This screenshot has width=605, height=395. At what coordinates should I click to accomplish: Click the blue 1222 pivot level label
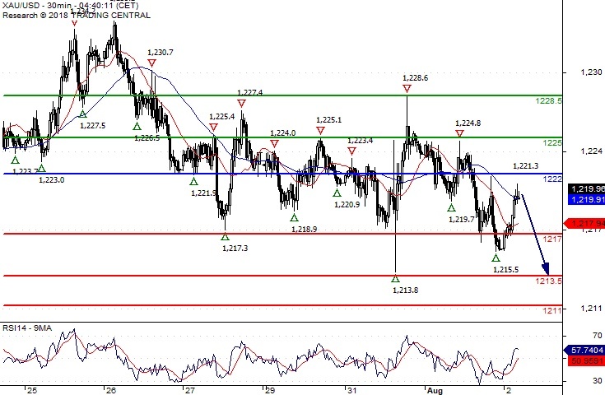552,179
